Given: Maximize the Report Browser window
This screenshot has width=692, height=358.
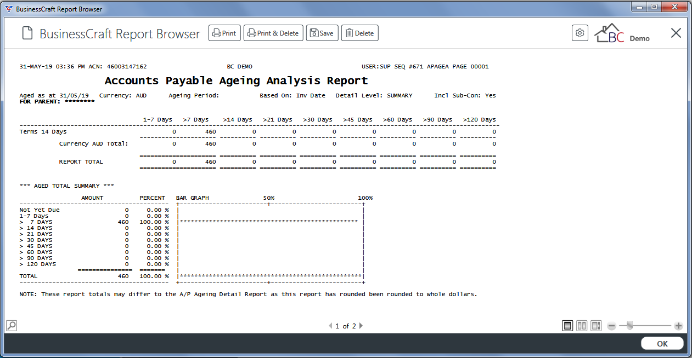Looking at the screenshot, I should point(653,7).
